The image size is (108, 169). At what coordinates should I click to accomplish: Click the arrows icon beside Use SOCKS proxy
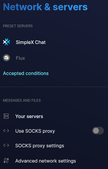6,131
